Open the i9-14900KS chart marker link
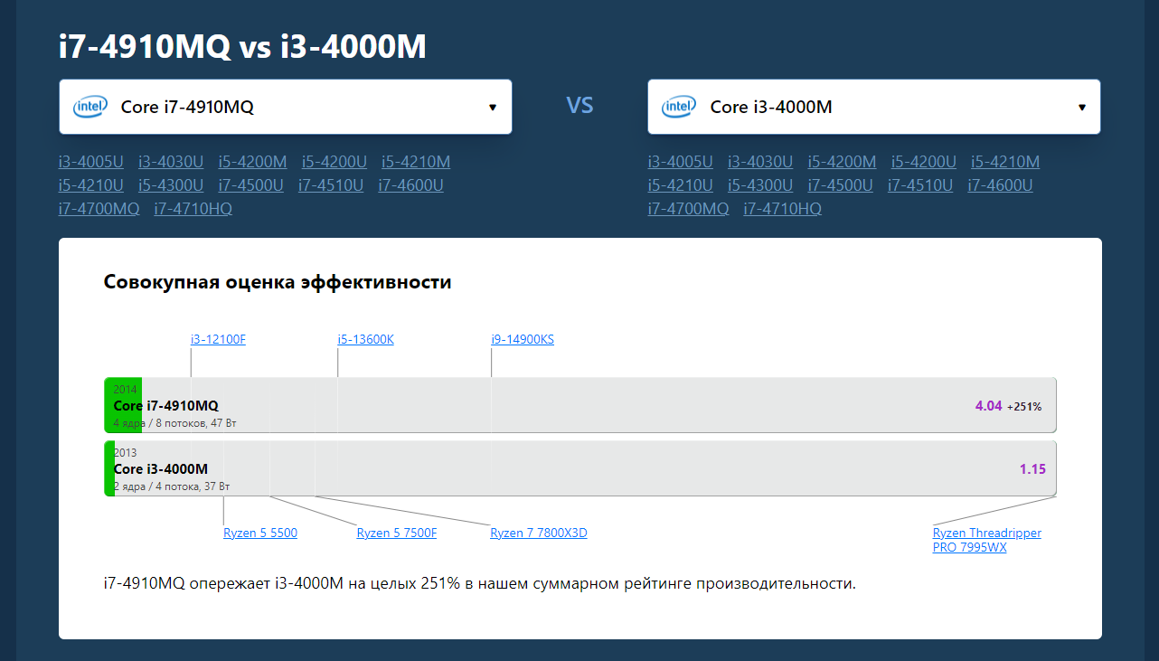The height and width of the screenshot is (661, 1159). point(523,340)
